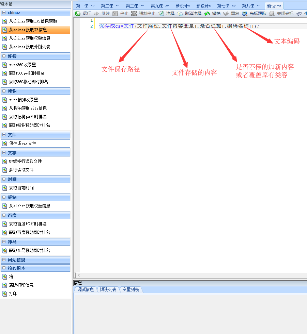Collapse the 百度 category header
This screenshot has height=334, width=307.
[x=4, y=216]
